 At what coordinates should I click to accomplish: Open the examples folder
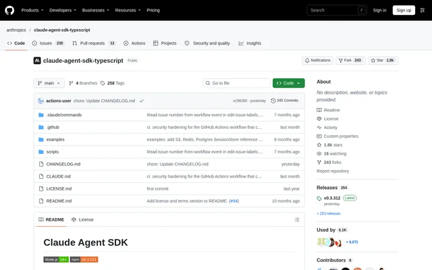[55, 140]
